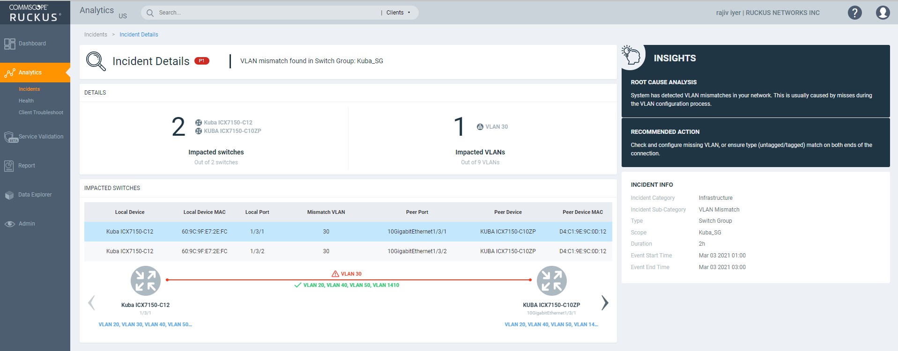Image resolution: width=898 pixels, height=351 pixels.
Task: Navigate to Incidents breadcrumb
Action: [96, 35]
